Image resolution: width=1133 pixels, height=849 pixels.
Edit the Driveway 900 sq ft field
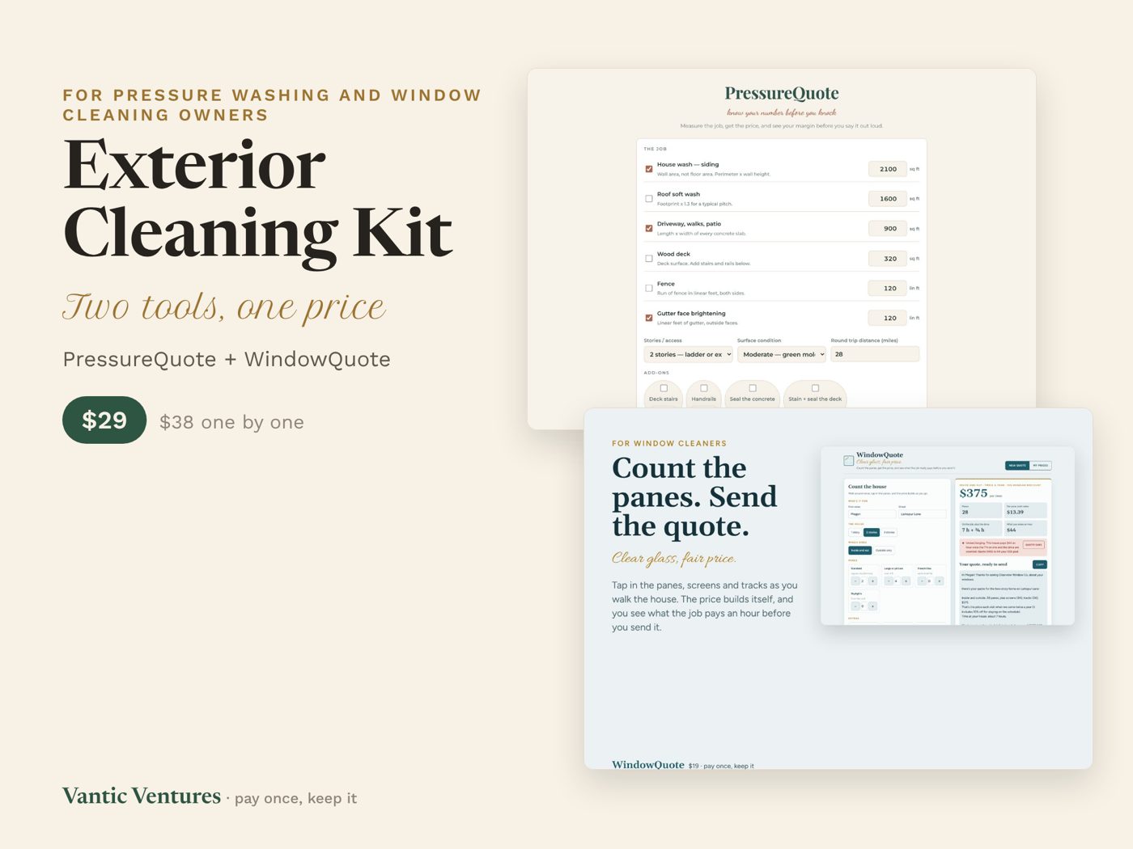coord(888,229)
